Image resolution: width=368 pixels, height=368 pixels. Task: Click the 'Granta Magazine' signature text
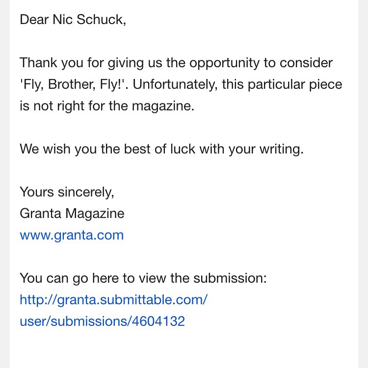(x=72, y=213)
